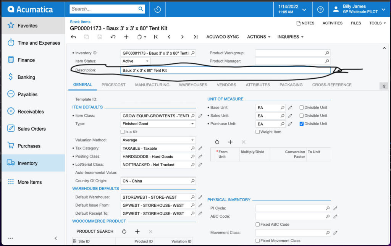
Task: Click into the Search field
Action: (104, 9)
